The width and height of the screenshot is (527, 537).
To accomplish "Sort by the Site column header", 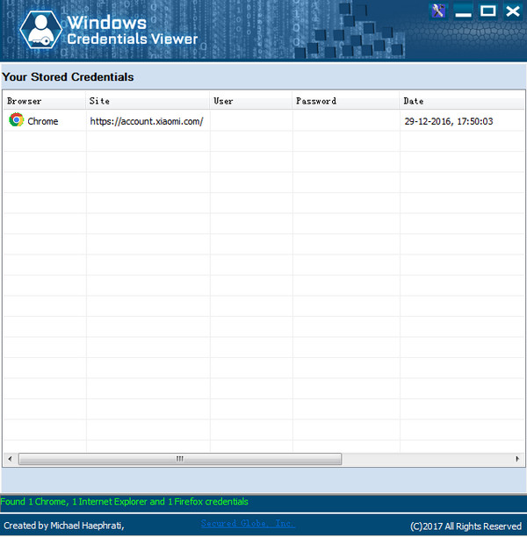I will 148,101.
